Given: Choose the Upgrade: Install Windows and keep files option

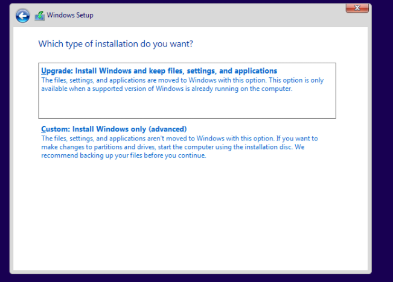Looking at the screenshot, I should [159, 71].
